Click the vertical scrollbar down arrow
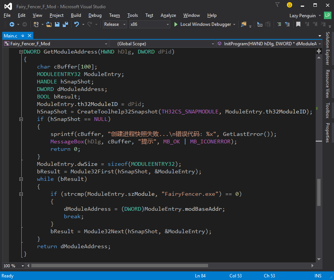Image resolution: width=334 pixels, height=280 pixels. 319,259
